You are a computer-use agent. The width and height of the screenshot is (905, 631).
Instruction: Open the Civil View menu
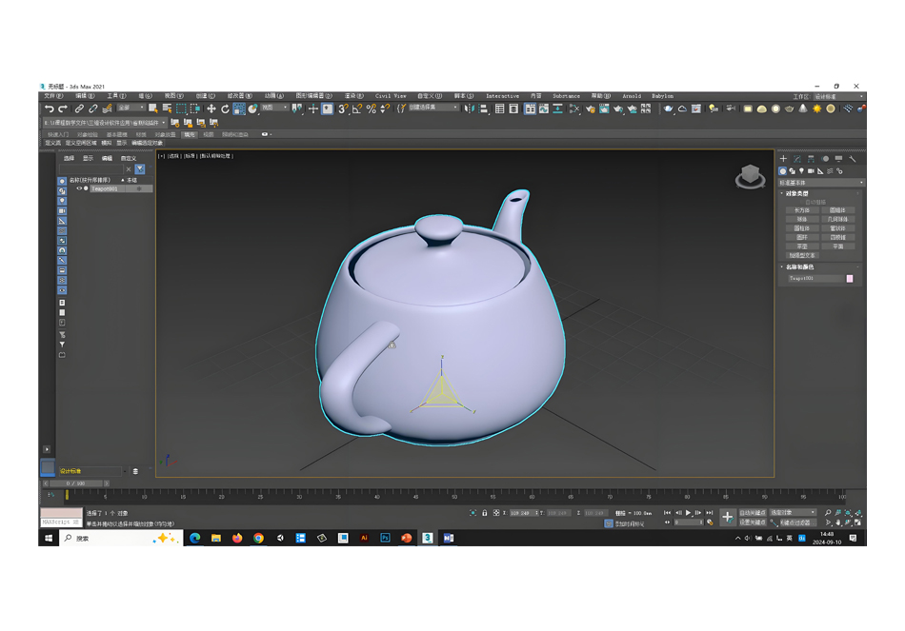coord(391,96)
